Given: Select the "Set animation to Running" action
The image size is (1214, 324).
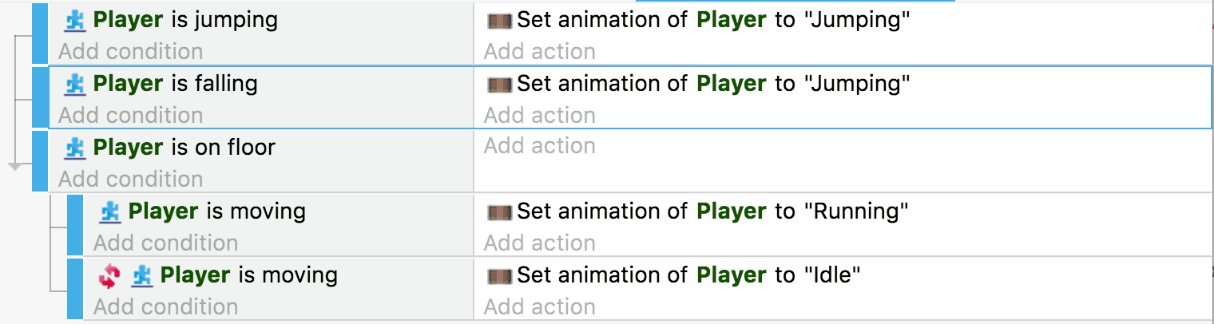Looking at the screenshot, I should [712, 211].
